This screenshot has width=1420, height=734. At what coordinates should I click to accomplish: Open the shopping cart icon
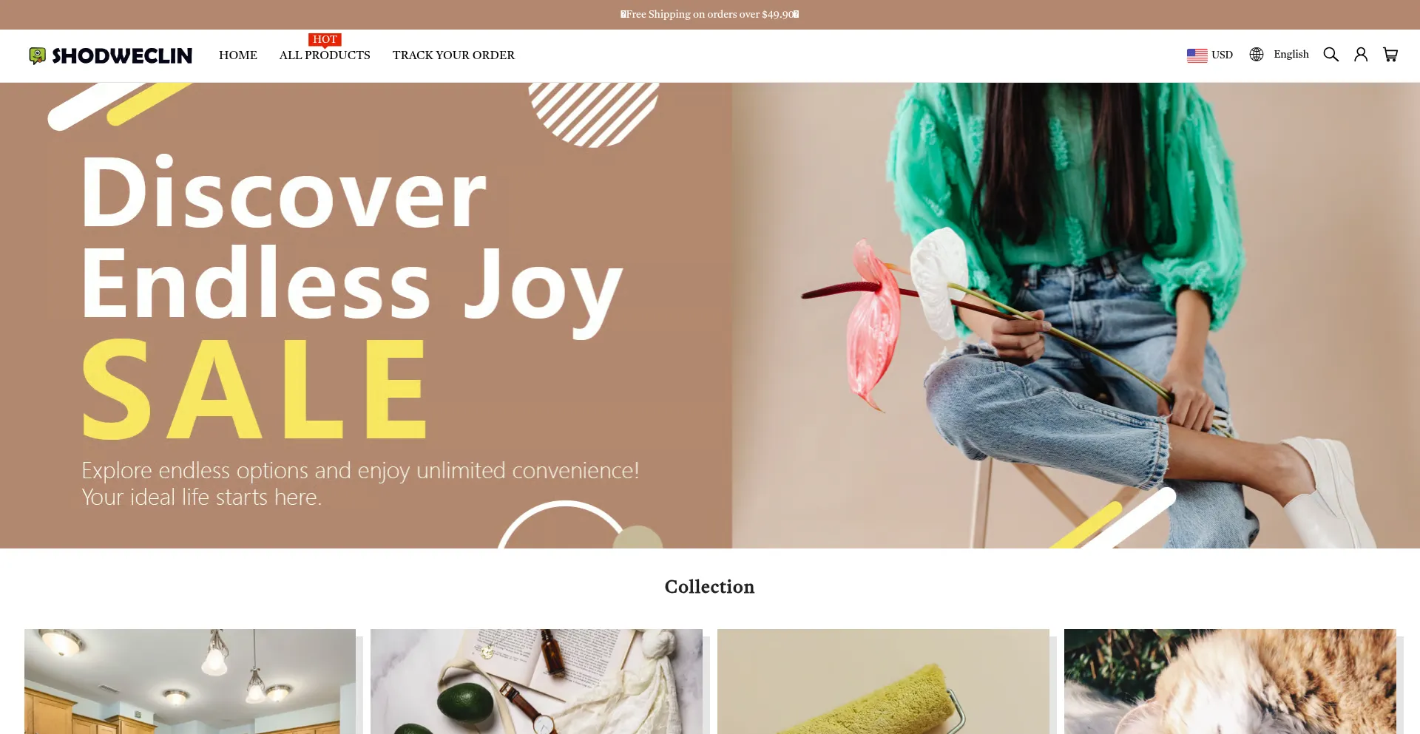tap(1390, 55)
